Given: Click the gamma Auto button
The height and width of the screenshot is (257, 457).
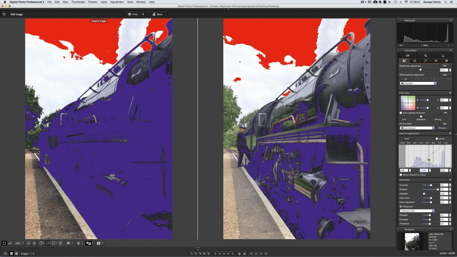Looking at the screenshot, I should (407, 138).
